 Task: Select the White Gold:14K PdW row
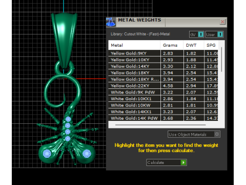tap(163, 118)
